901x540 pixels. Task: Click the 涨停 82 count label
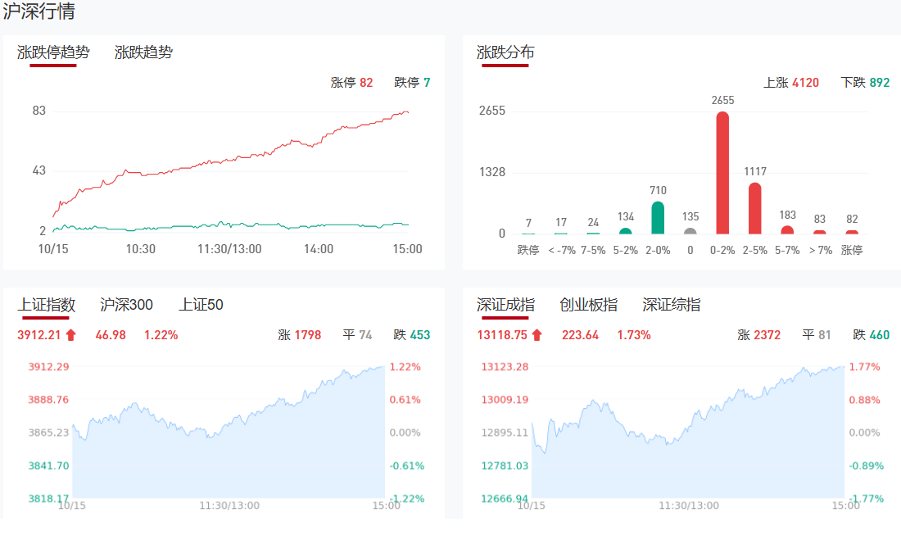coord(351,83)
